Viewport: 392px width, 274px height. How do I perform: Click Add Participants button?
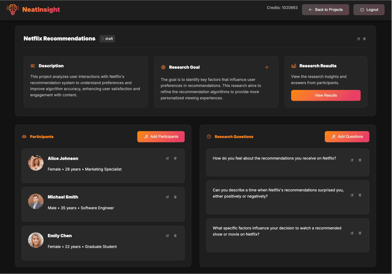[x=161, y=136]
